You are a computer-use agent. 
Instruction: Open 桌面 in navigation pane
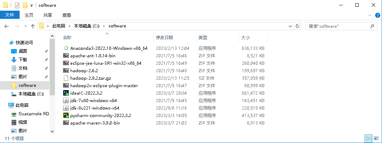[x=23, y=51]
